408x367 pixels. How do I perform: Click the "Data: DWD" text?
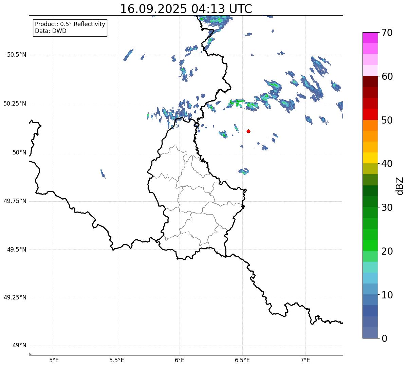(51, 31)
